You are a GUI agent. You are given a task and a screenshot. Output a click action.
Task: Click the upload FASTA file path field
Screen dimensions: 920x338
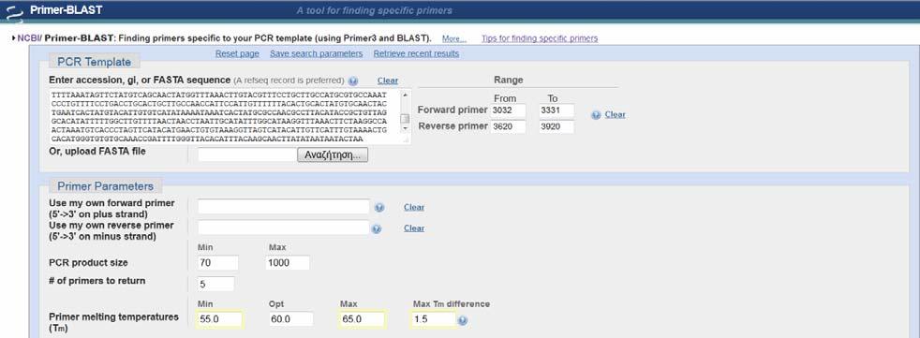pos(247,154)
